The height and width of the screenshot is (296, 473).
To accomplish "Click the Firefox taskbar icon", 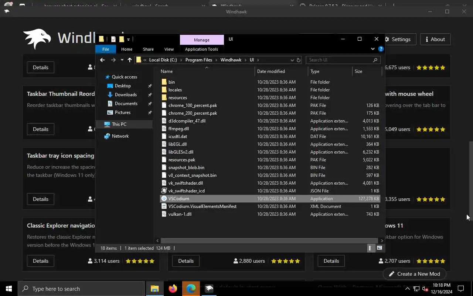I will (173, 289).
